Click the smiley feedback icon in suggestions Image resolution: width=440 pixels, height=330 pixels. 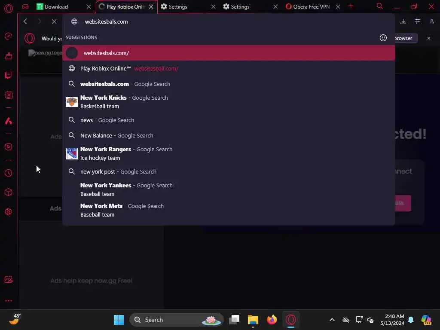[x=383, y=38]
